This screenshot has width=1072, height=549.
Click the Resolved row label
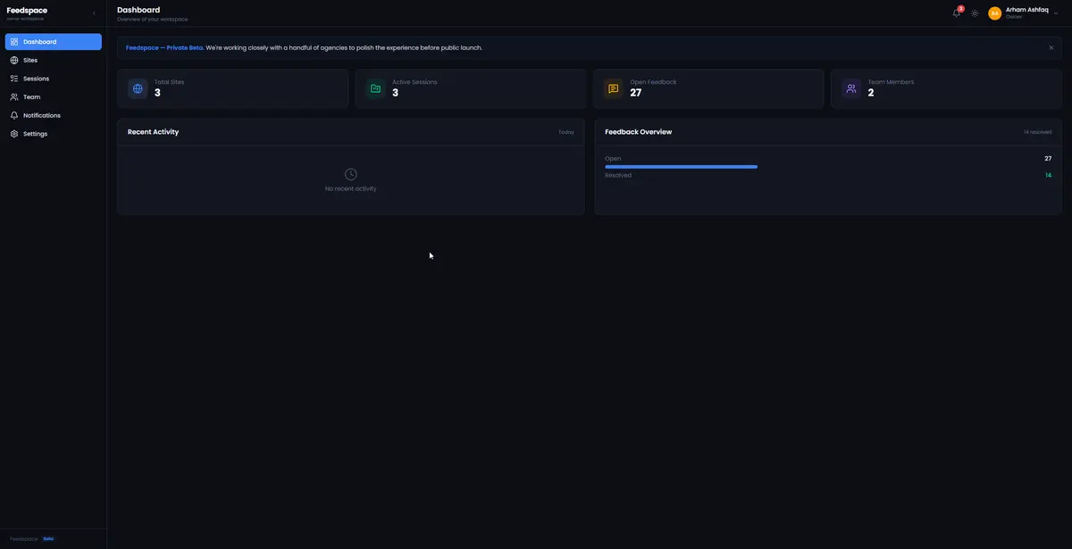(618, 175)
